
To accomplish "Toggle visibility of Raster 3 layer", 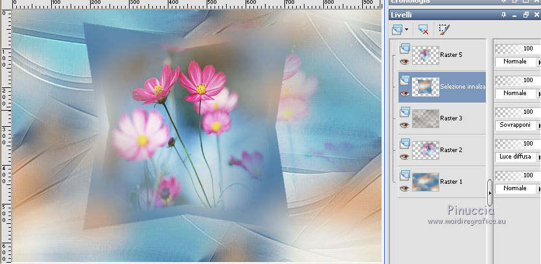I will pyautogui.click(x=405, y=125).
